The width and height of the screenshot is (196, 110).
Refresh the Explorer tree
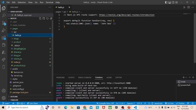click(47, 18)
